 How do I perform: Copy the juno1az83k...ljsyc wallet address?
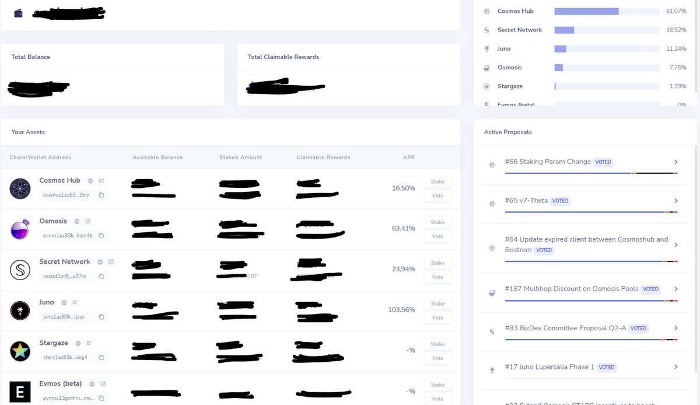click(x=101, y=317)
